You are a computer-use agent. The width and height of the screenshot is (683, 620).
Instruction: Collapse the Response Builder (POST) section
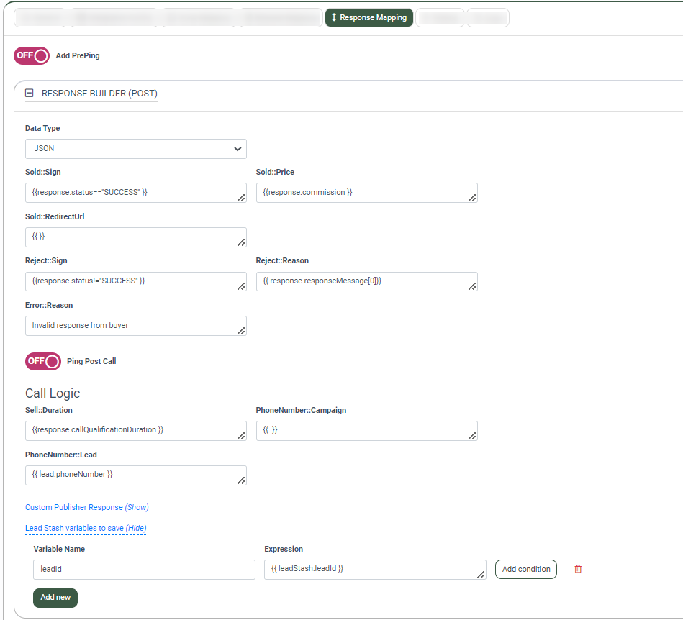30,93
